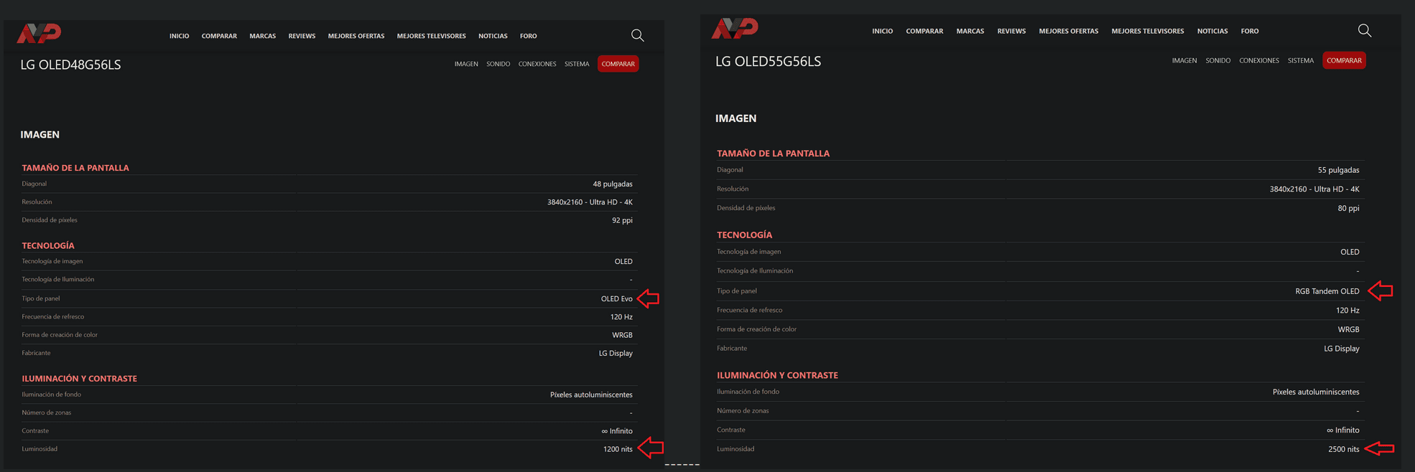Open COMPARAR in left page top menu
The image size is (1415, 472).
(x=219, y=36)
